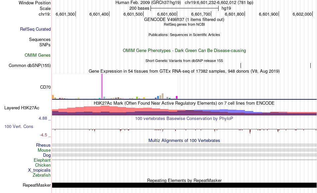Click the hg19 label beside scale bar
The width and height of the screenshot is (317, 193).
point(226,8)
